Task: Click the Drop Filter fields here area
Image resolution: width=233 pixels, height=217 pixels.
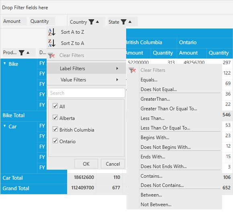Action: point(117,7)
